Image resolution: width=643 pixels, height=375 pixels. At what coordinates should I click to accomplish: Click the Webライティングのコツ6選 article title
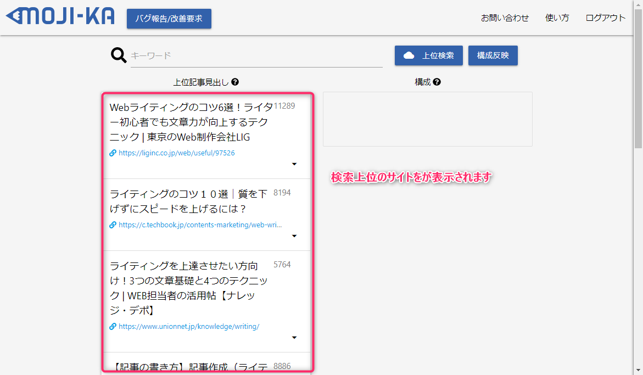tap(191, 122)
